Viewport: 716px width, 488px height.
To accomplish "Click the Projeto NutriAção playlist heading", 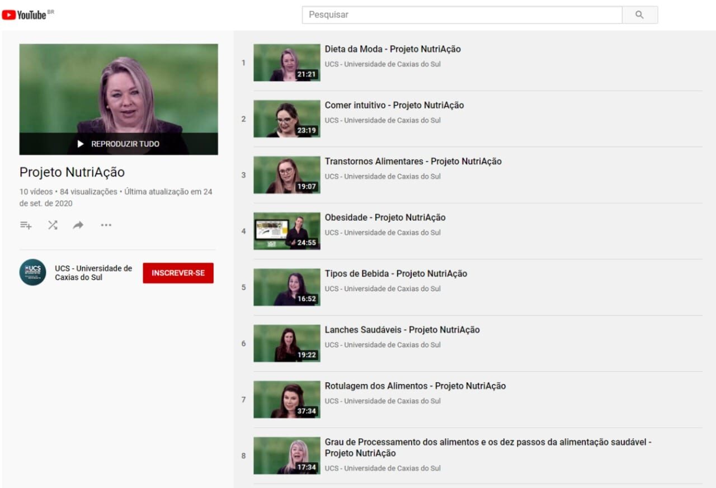I will [x=72, y=172].
